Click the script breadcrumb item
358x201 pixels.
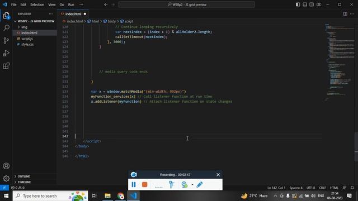127,21
